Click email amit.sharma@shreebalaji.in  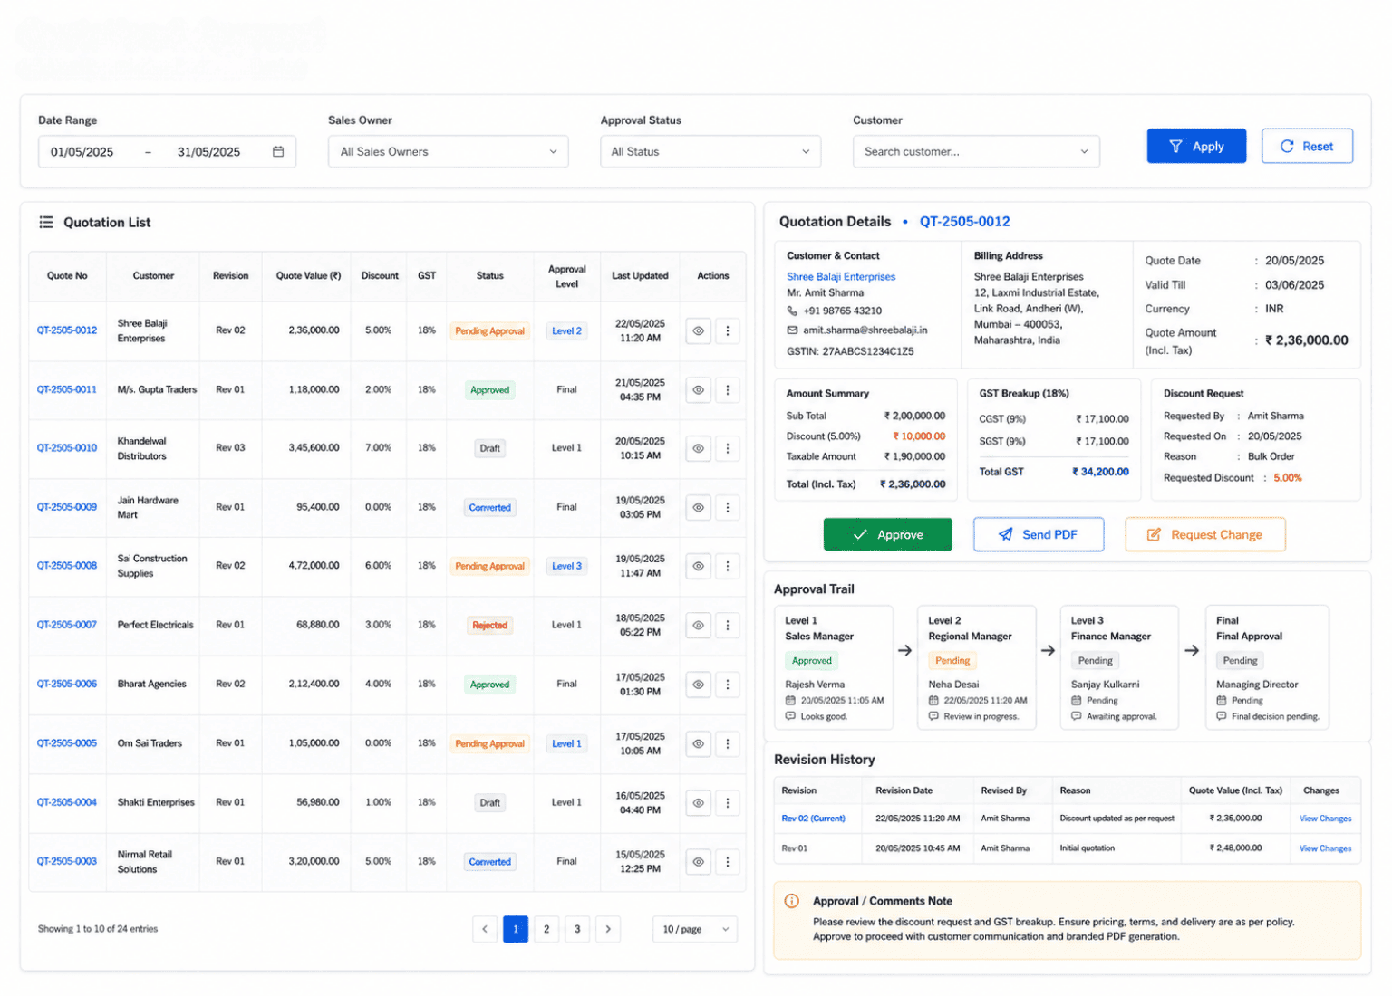865,330
